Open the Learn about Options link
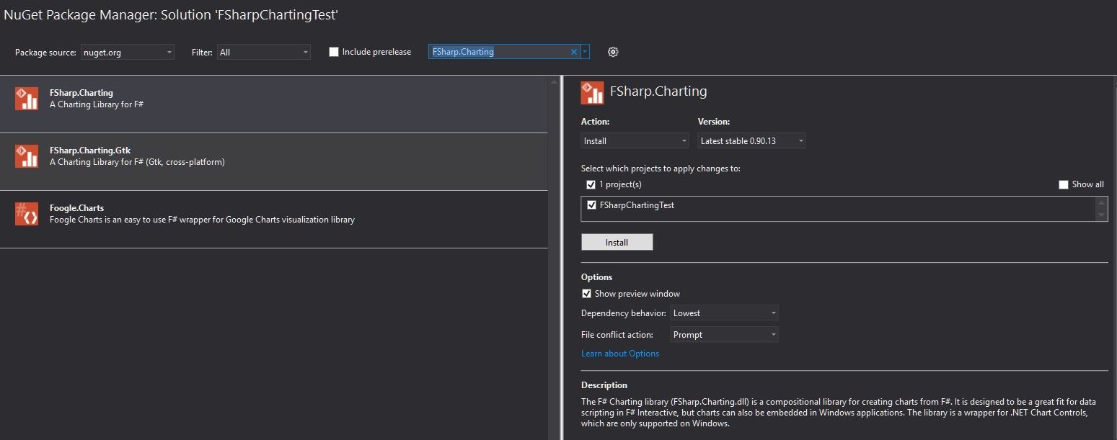Screen dimensions: 1117x440 (x=620, y=354)
